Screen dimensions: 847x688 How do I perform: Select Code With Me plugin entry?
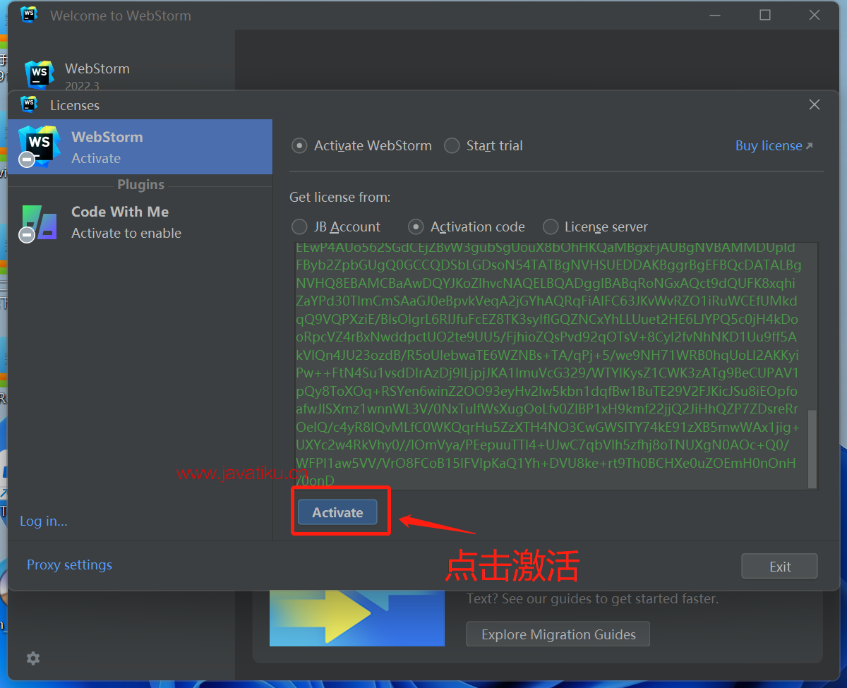click(x=140, y=222)
